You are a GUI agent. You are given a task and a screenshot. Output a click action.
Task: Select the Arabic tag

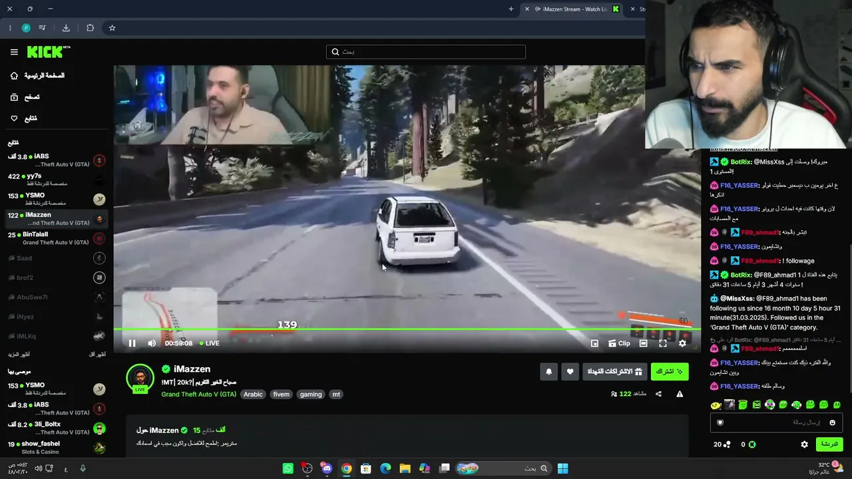(253, 395)
